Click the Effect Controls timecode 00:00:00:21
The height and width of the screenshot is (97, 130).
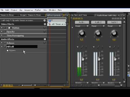point(8,85)
